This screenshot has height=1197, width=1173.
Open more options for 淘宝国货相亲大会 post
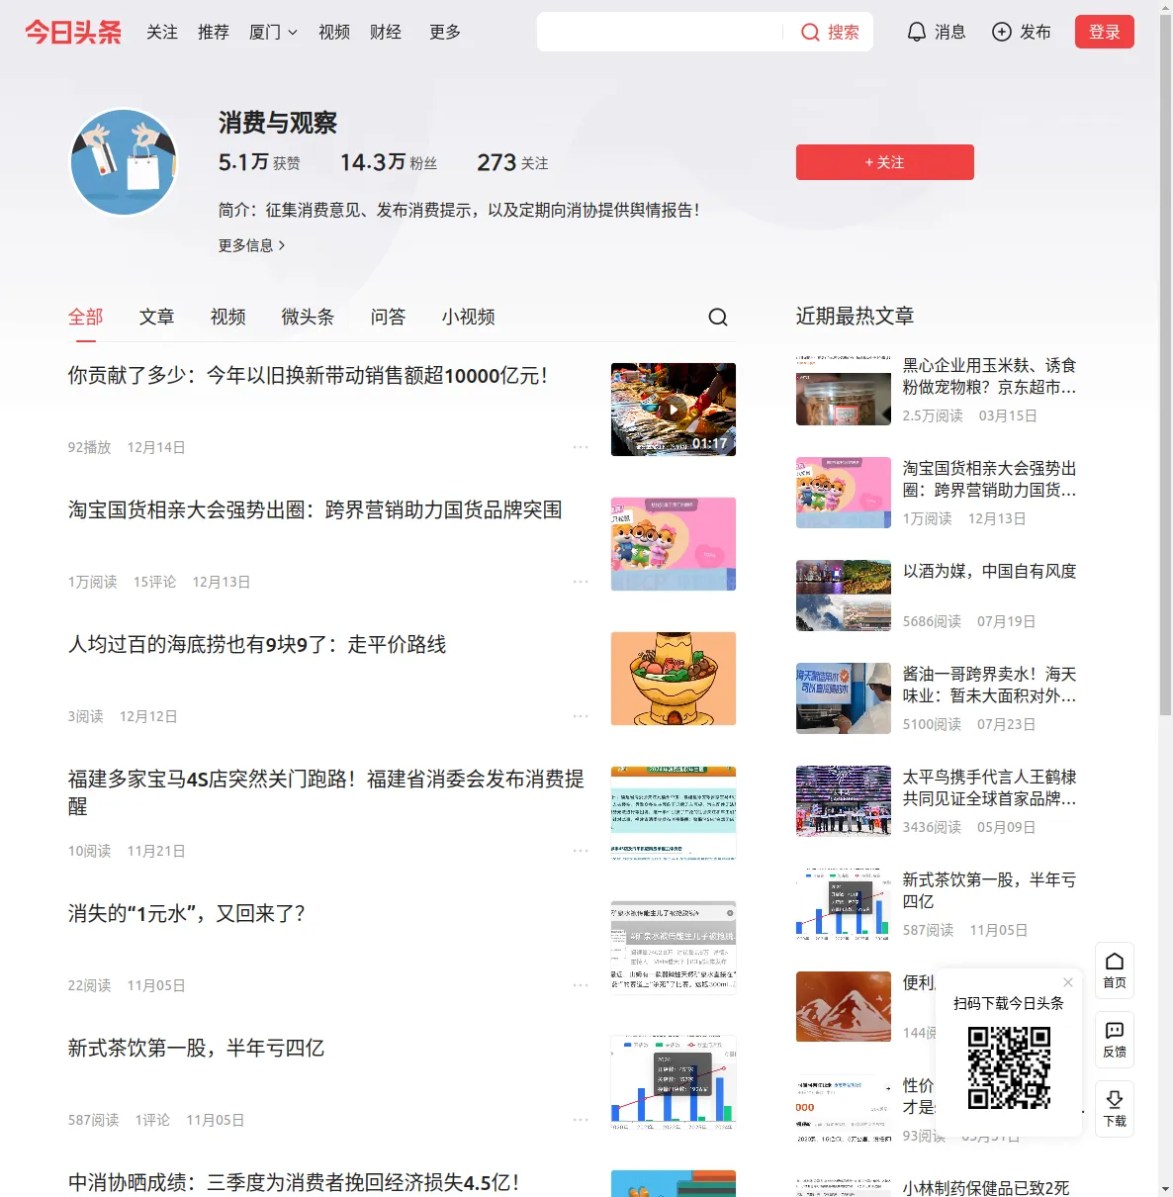pos(581,582)
